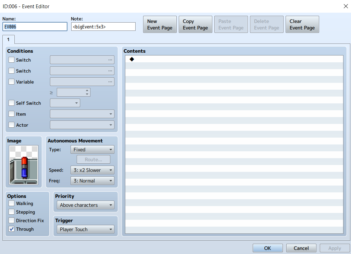Open the first Switch selector ellipsis field

tap(82, 60)
